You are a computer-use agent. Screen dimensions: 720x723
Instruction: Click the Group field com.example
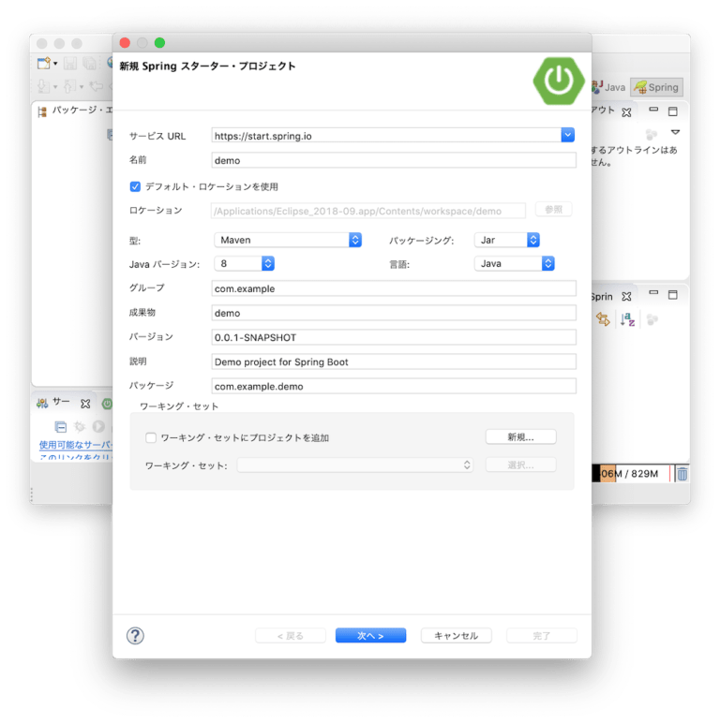point(394,288)
